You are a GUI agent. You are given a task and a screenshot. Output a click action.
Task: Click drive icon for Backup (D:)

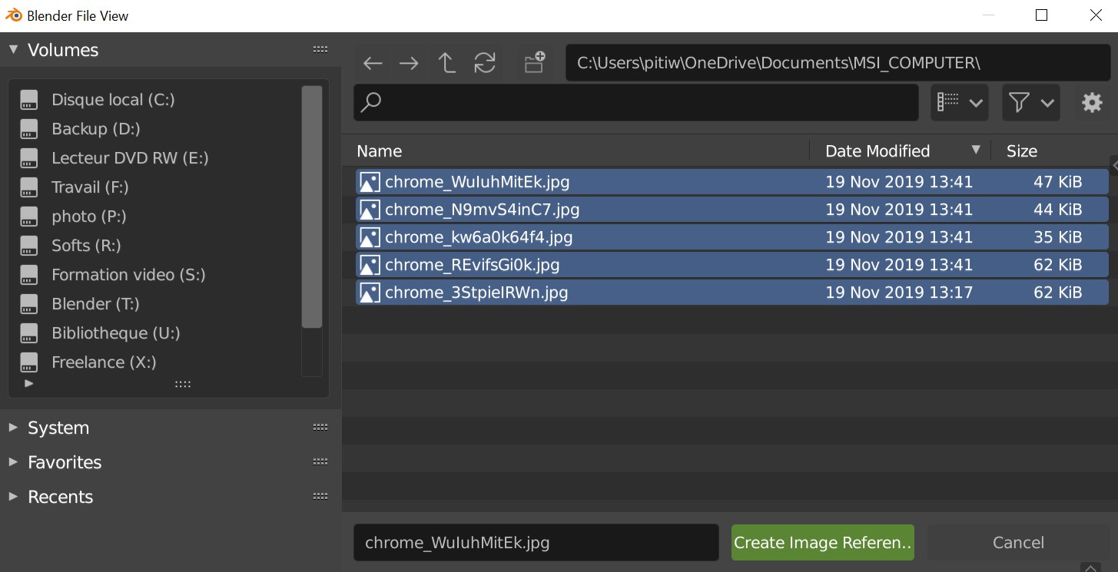click(28, 129)
